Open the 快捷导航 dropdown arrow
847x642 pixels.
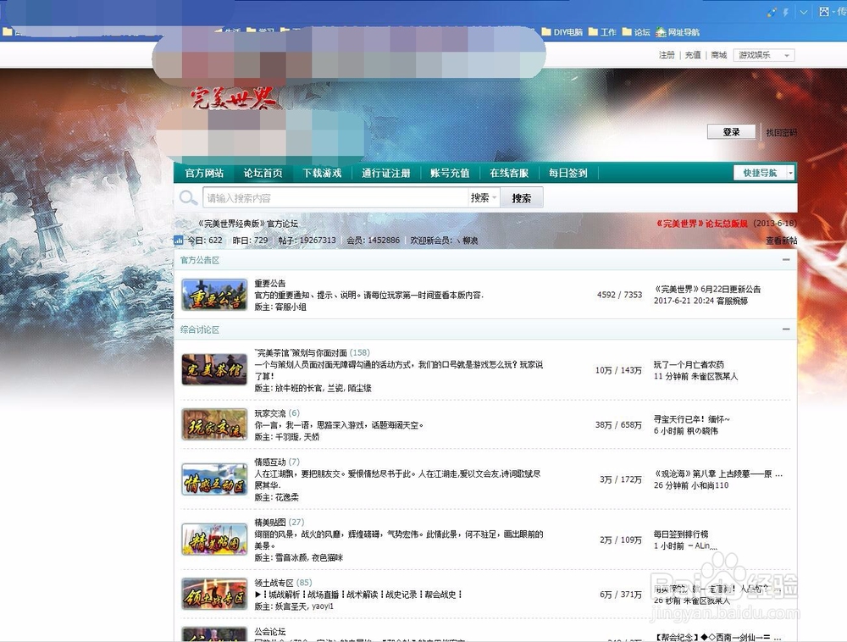(792, 172)
